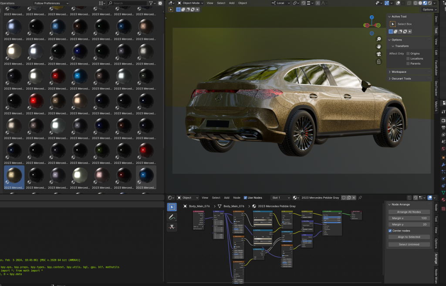Toggle the camera view icon
446x286 pixels.
(379, 54)
